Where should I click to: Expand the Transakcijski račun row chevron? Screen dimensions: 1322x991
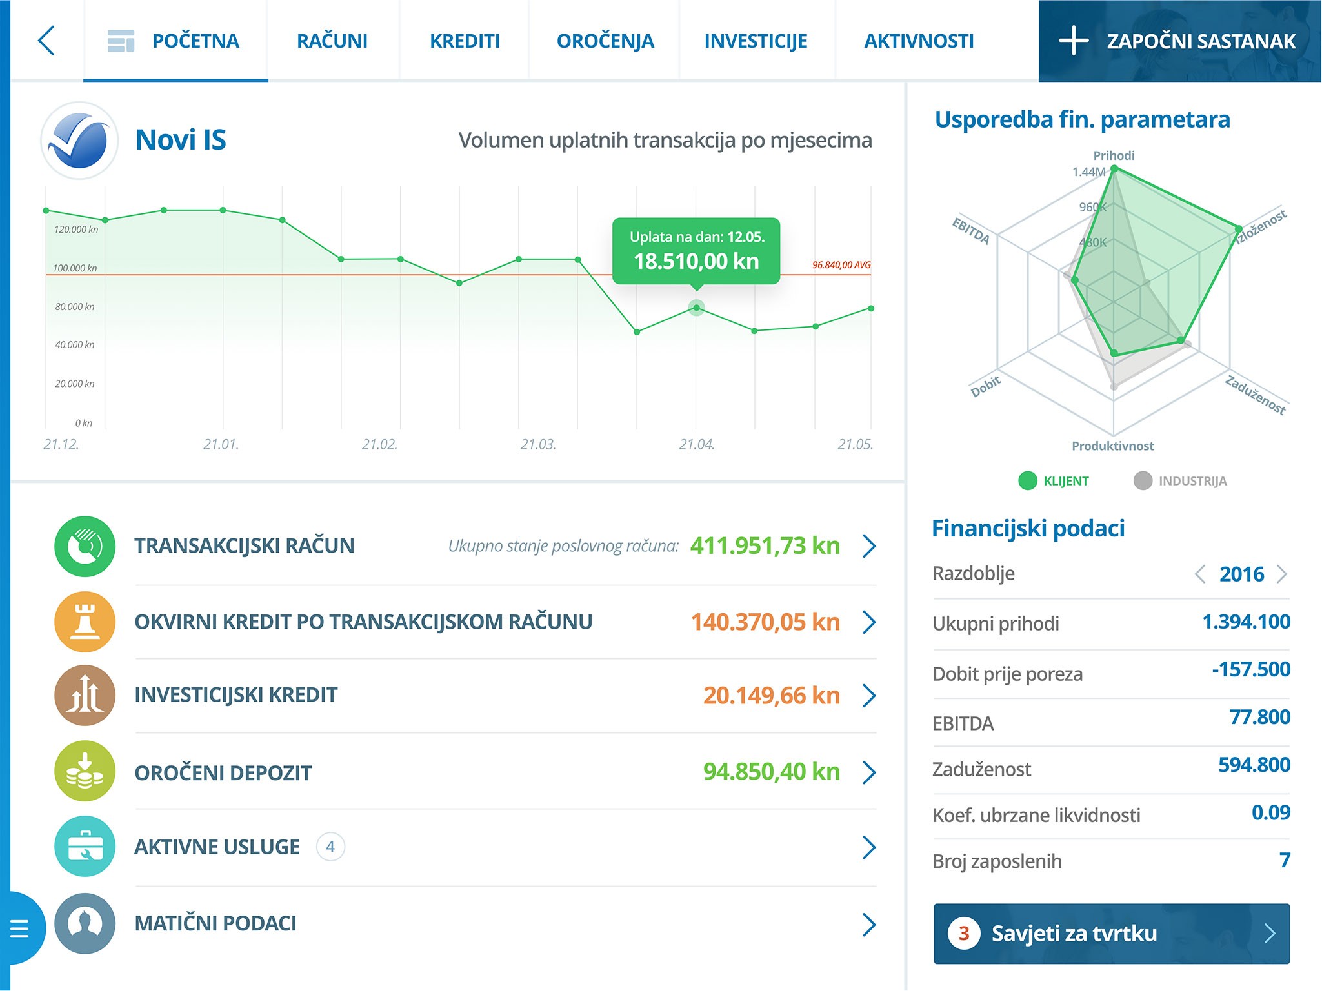(x=869, y=546)
